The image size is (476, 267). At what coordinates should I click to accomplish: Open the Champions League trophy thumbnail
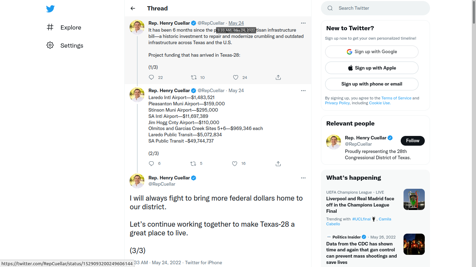click(x=414, y=199)
